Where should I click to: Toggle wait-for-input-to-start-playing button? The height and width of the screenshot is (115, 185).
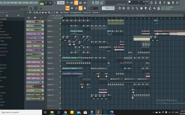pos(72,3)
